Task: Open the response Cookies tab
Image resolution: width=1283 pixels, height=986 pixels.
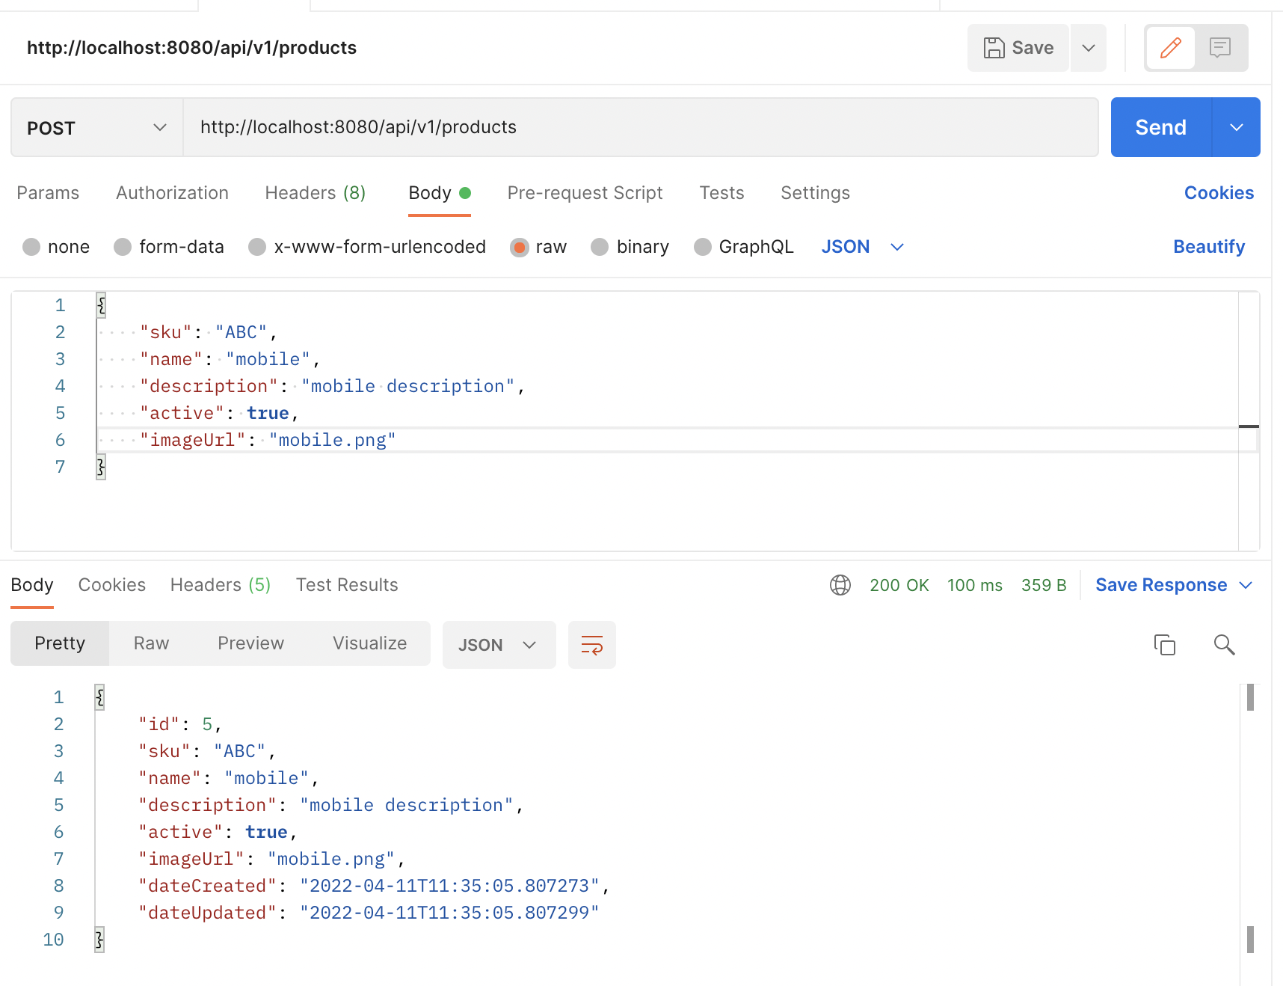Action: point(112,585)
